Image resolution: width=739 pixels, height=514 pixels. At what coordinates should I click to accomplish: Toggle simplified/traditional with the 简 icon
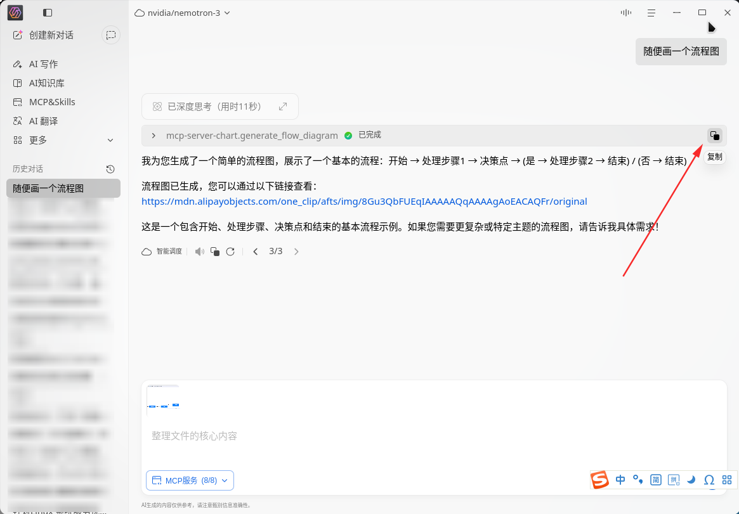(655, 480)
